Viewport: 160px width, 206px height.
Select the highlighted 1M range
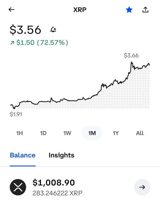click(92, 133)
